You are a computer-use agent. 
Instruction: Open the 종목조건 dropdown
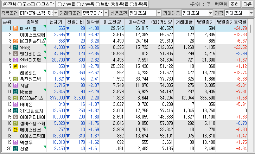[x=56, y=13]
